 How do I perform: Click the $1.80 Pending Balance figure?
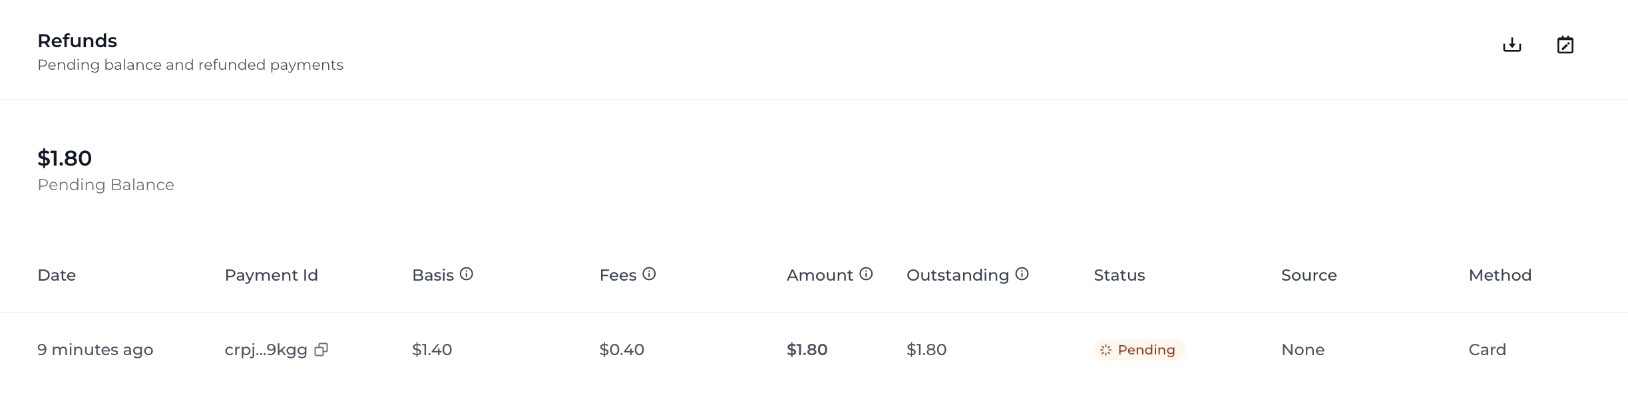point(65,158)
